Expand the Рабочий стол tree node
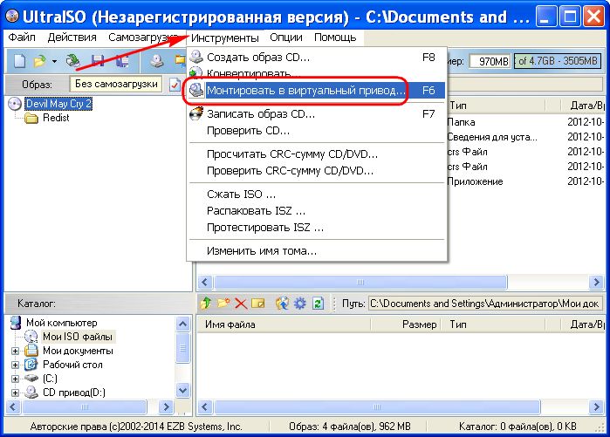This screenshot has height=437, width=610. 15,365
